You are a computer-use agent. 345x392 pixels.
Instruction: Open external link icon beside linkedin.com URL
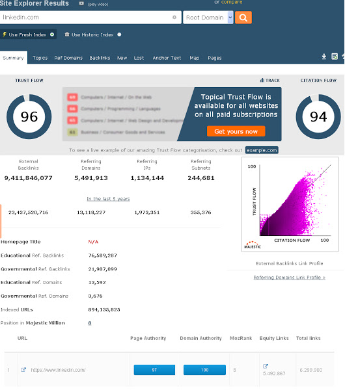23,370
